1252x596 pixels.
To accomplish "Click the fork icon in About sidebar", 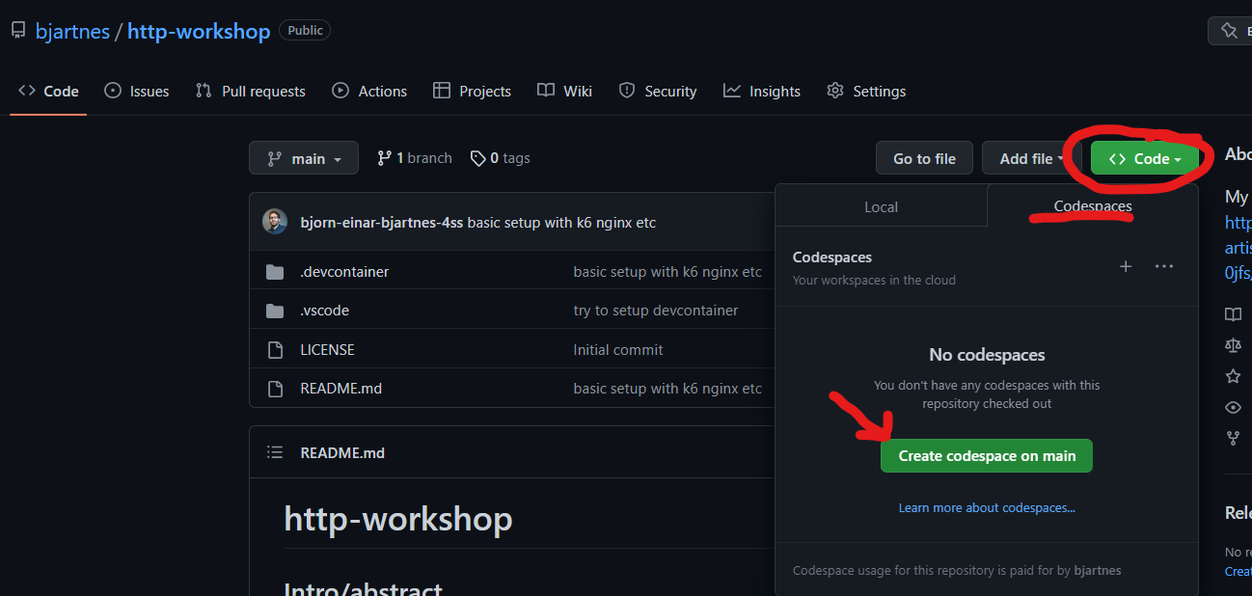I will click(1233, 438).
